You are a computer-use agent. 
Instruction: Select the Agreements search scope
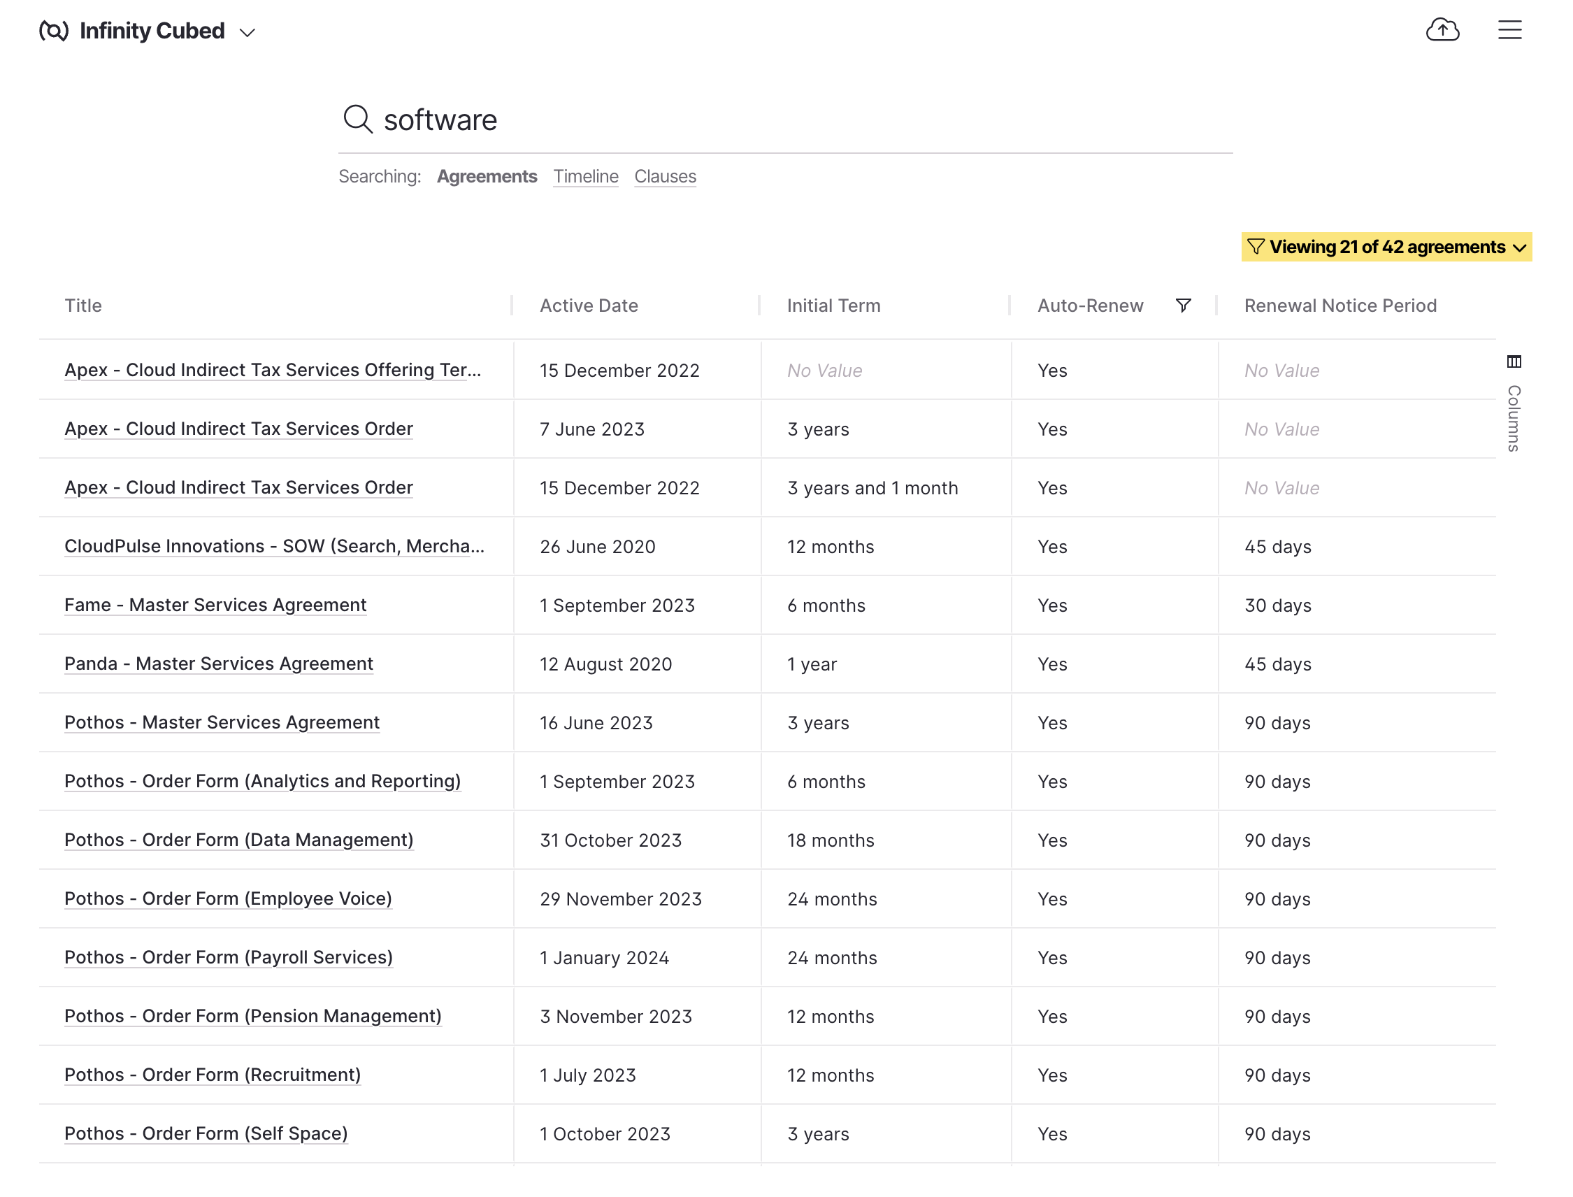coord(487,176)
